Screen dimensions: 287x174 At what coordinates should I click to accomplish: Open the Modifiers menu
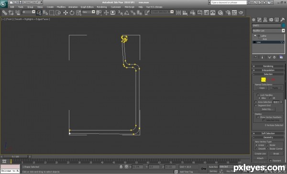pyautogui.click(x=61, y=7)
